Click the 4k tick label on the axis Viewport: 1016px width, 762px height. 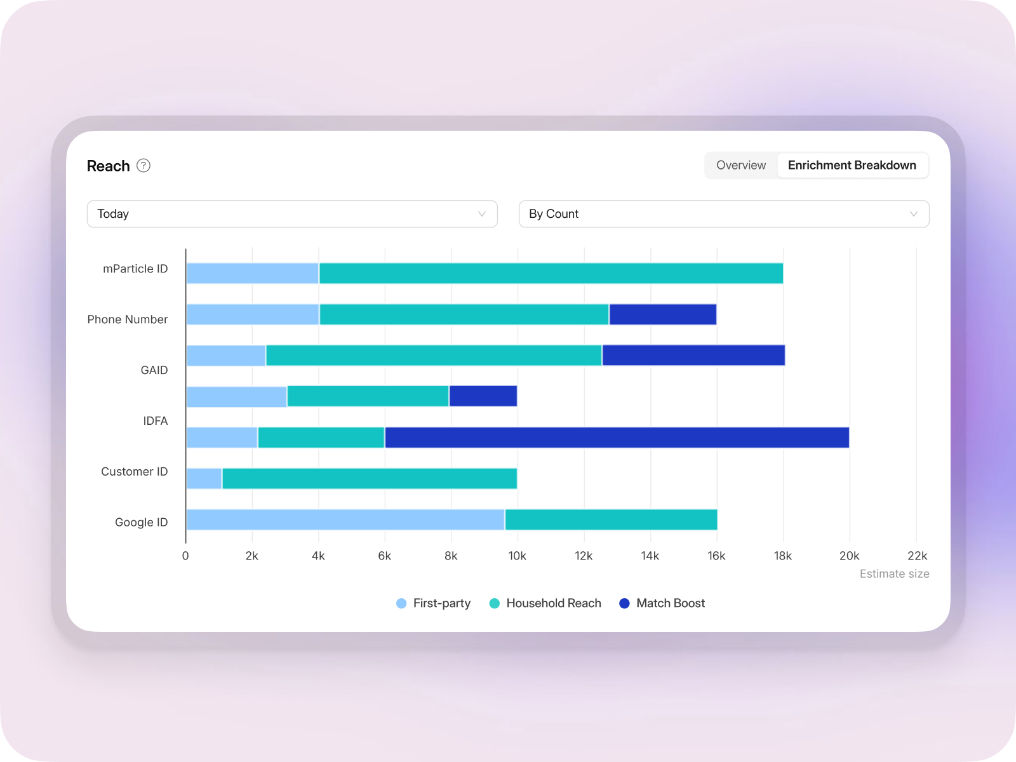pyautogui.click(x=318, y=556)
